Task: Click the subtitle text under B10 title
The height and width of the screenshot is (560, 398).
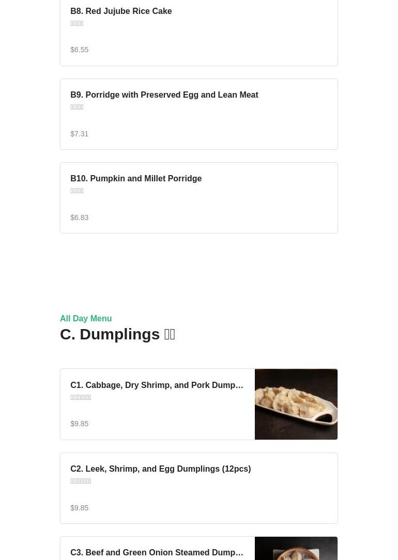Action: point(77,191)
